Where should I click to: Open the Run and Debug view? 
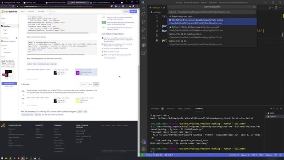coord(143,30)
